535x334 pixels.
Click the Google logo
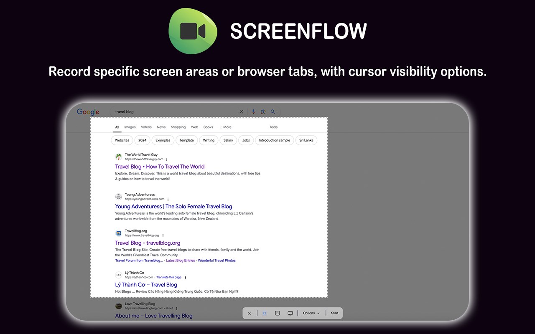[x=88, y=112]
